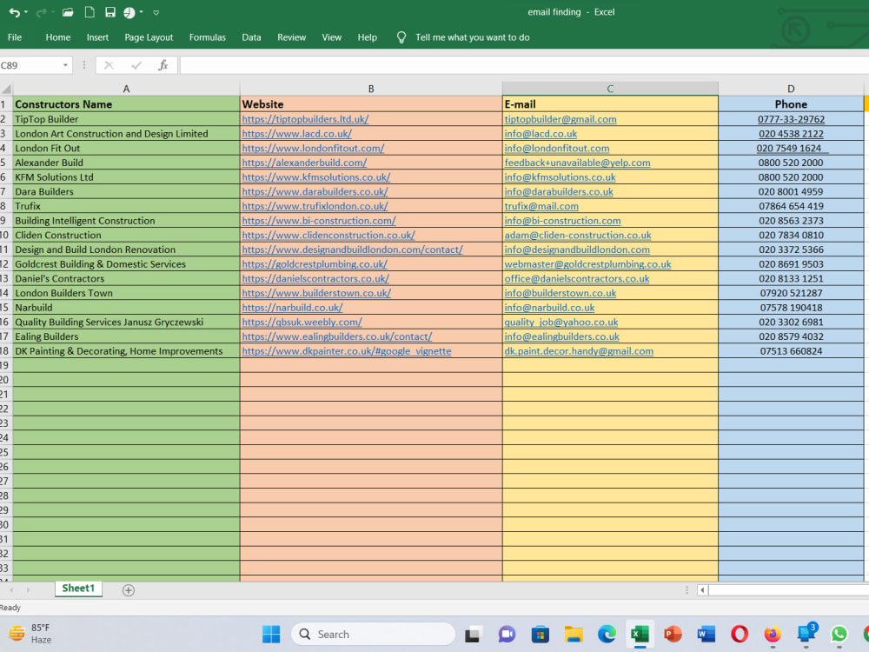Click the Undo arrow icon

(15, 12)
